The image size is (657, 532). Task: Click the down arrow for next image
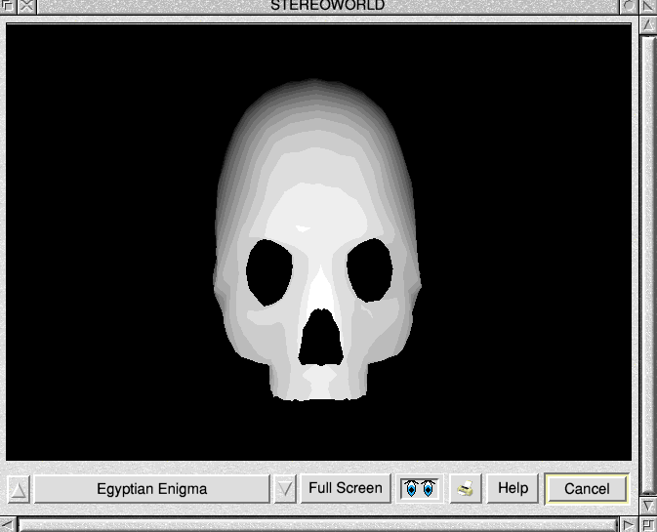coord(284,489)
